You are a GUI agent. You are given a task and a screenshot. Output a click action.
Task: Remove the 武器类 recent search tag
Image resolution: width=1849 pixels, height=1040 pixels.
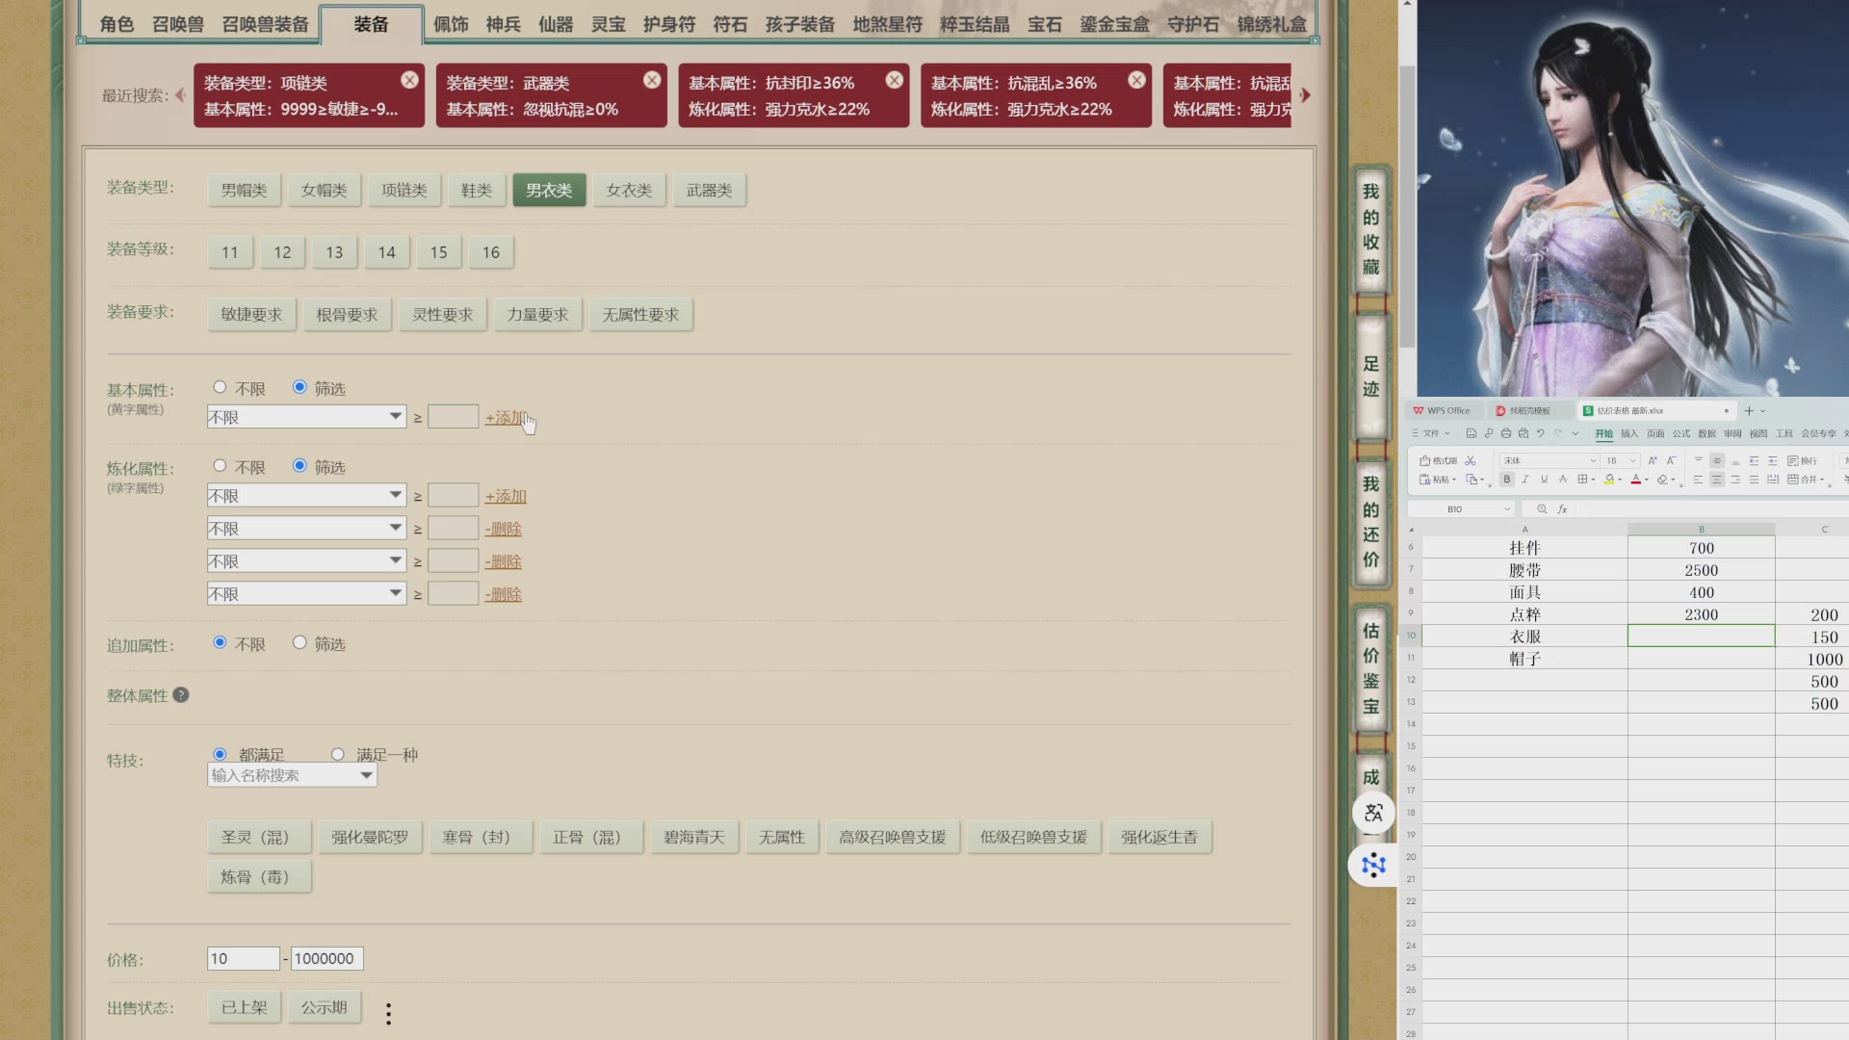(652, 80)
